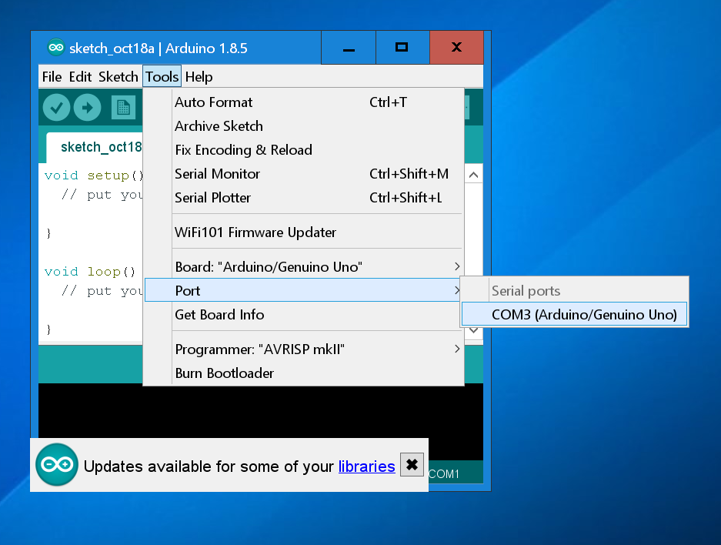Launch Serial Plotter from the menu

pyautogui.click(x=213, y=198)
